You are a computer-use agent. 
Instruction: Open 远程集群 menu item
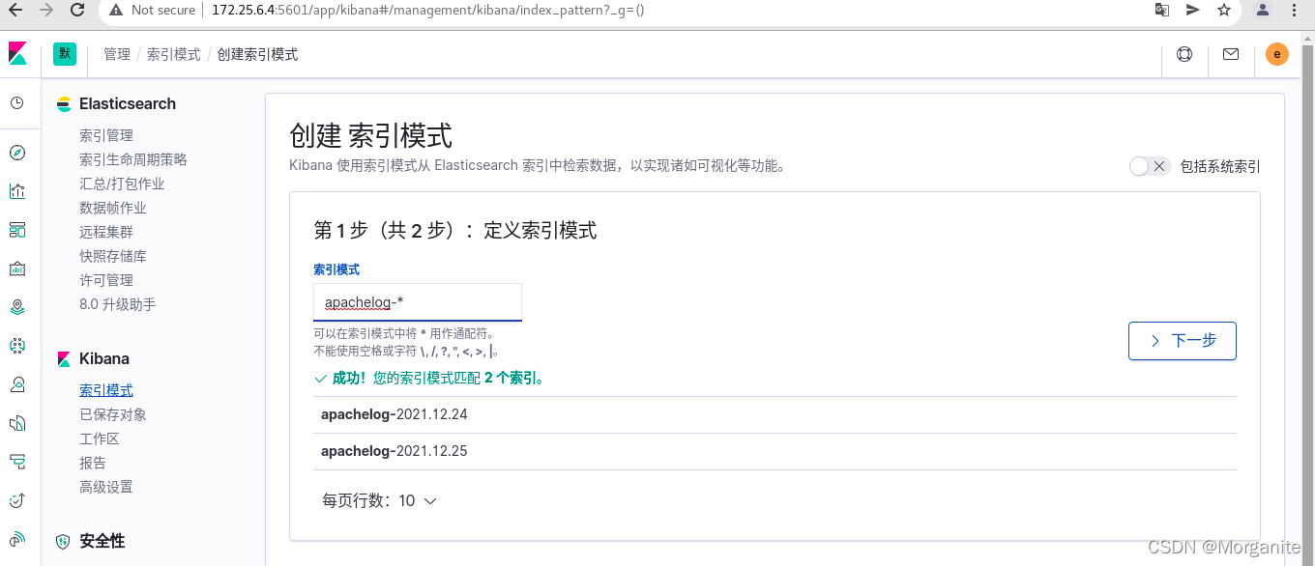106,232
